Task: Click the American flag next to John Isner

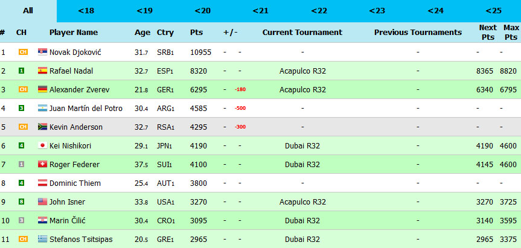Action: pyautogui.click(x=42, y=202)
